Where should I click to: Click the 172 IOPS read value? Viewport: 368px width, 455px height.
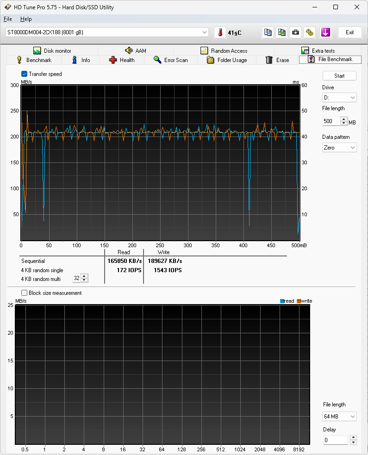tap(129, 270)
